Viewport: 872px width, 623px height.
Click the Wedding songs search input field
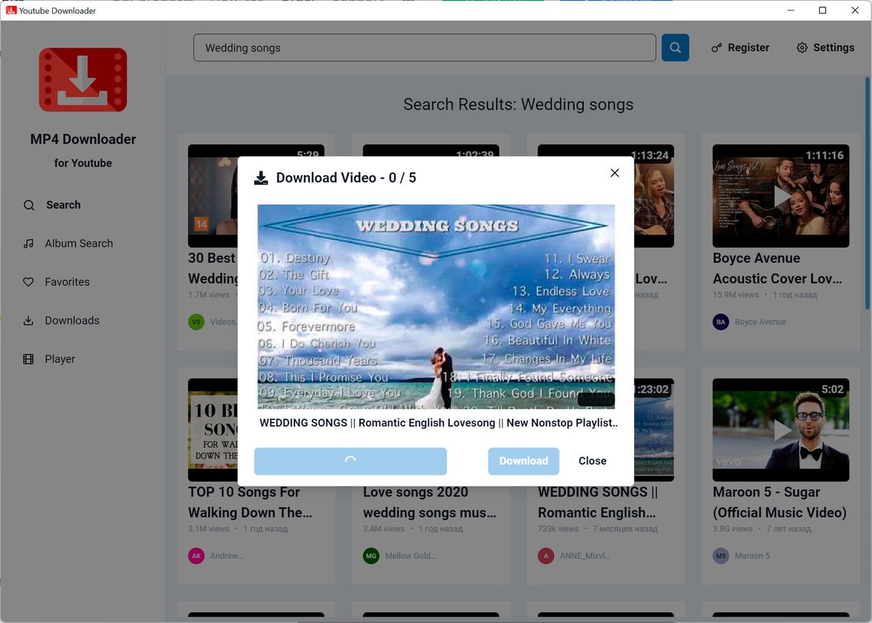tap(425, 47)
